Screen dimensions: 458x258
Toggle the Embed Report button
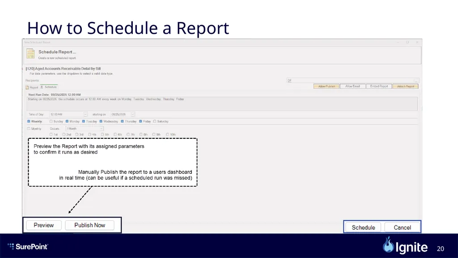pyautogui.click(x=379, y=86)
